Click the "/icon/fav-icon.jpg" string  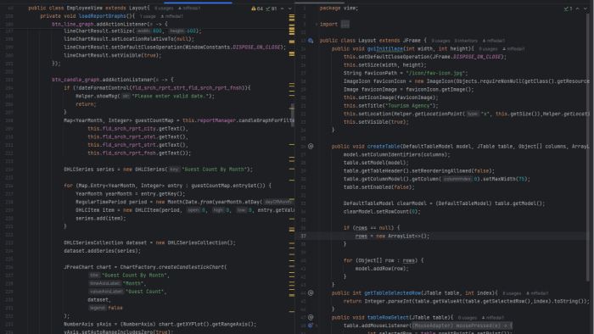[436, 74]
